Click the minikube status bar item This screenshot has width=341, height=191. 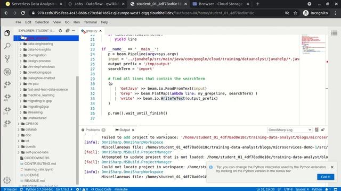pyautogui.click(x=121, y=189)
